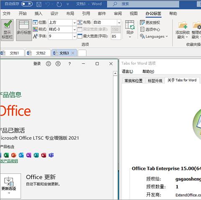This screenshot has width=201, height=200.
Task: Toggle the AutoSave switch off/on
Action: tap(27, 4)
